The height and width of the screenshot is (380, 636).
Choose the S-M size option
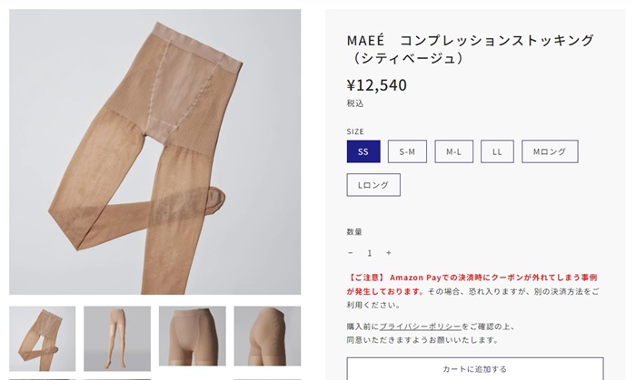pyautogui.click(x=407, y=151)
